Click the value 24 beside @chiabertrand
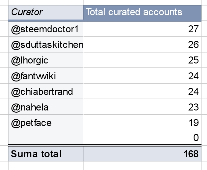The height and width of the screenshot is (170, 207). (142, 92)
